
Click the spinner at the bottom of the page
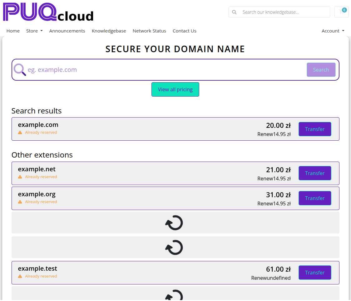click(x=174, y=295)
